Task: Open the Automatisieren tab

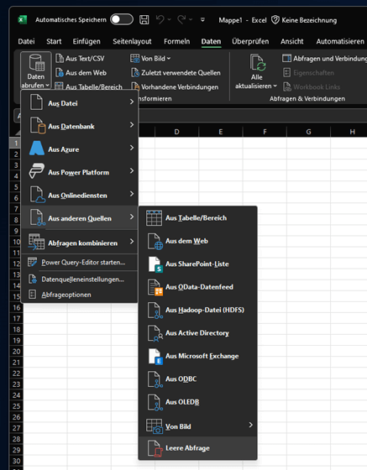Action: coord(340,41)
